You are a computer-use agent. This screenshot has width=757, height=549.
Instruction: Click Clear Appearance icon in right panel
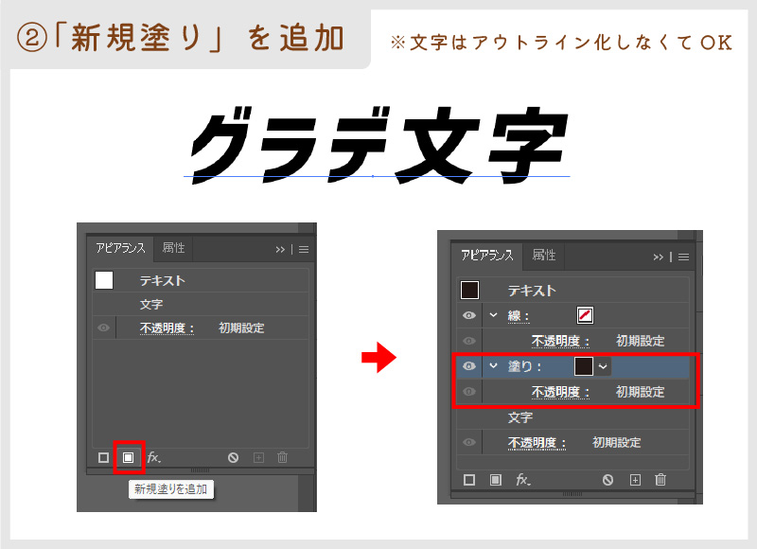(608, 480)
